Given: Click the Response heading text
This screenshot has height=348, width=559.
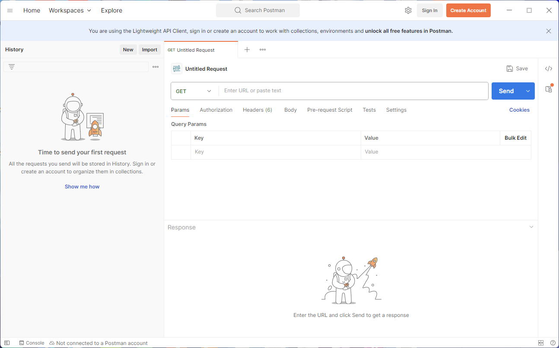Looking at the screenshot, I should click(181, 227).
